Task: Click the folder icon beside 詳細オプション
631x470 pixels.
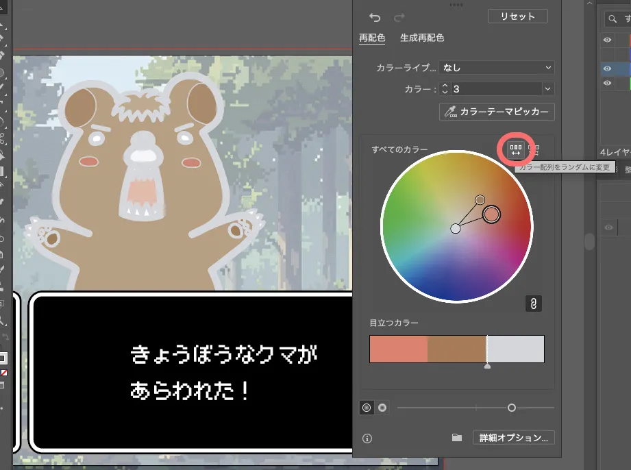Action: click(x=457, y=438)
